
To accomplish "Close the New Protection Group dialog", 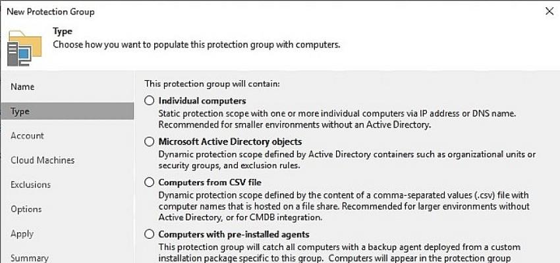I will click(549, 11).
